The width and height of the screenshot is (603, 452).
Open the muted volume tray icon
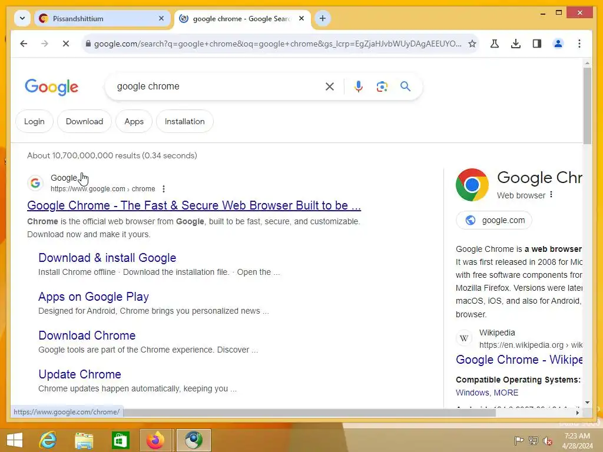548,441
